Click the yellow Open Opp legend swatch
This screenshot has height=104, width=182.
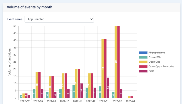tap(143, 62)
